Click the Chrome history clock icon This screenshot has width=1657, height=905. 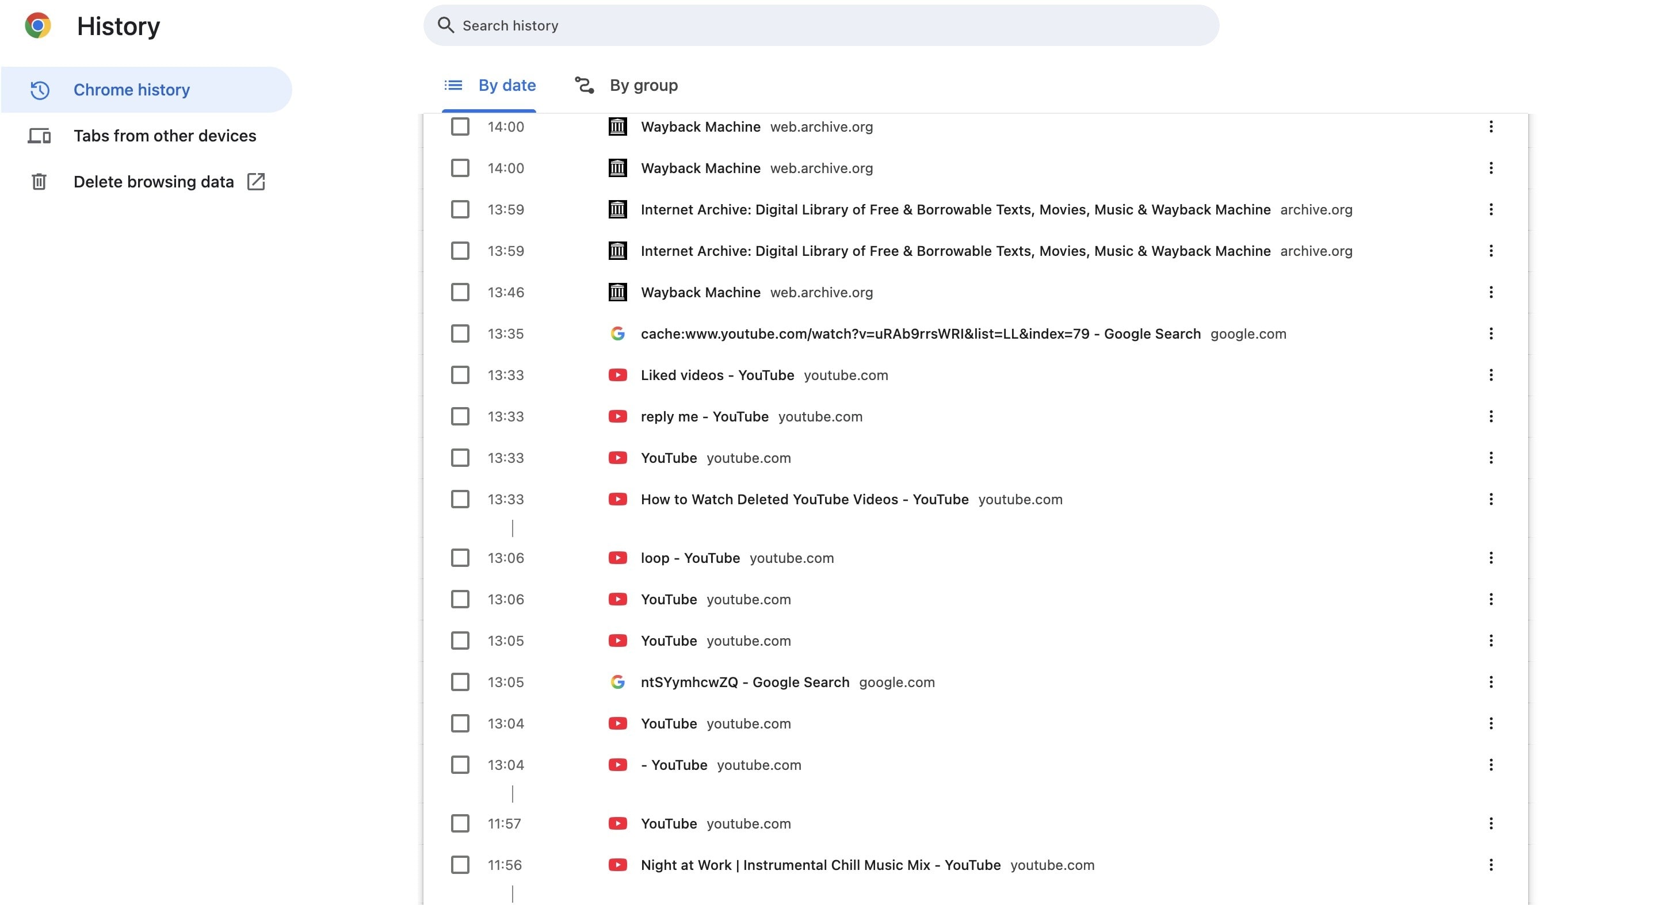pyautogui.click(x=40, y=90)
